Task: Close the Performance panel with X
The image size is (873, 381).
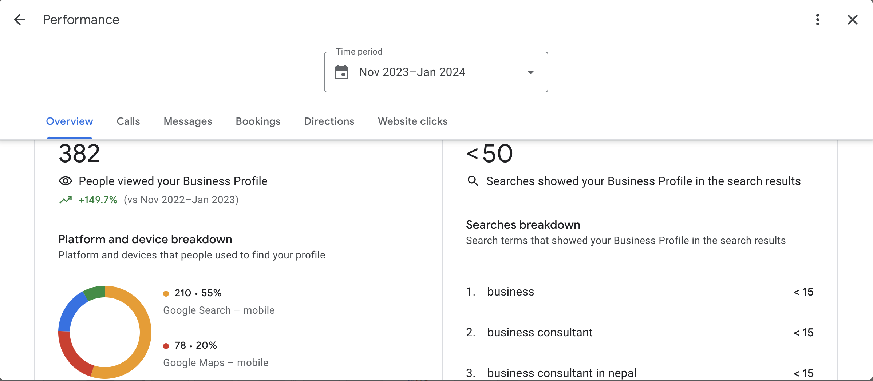Action: point(852,20)
